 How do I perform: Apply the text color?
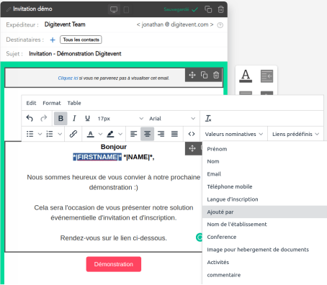[x=90, y=134]
